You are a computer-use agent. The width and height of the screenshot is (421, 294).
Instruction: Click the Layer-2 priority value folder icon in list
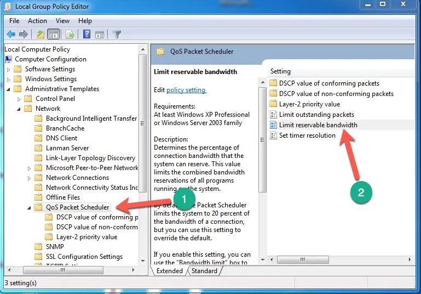[x=273, y=104]
